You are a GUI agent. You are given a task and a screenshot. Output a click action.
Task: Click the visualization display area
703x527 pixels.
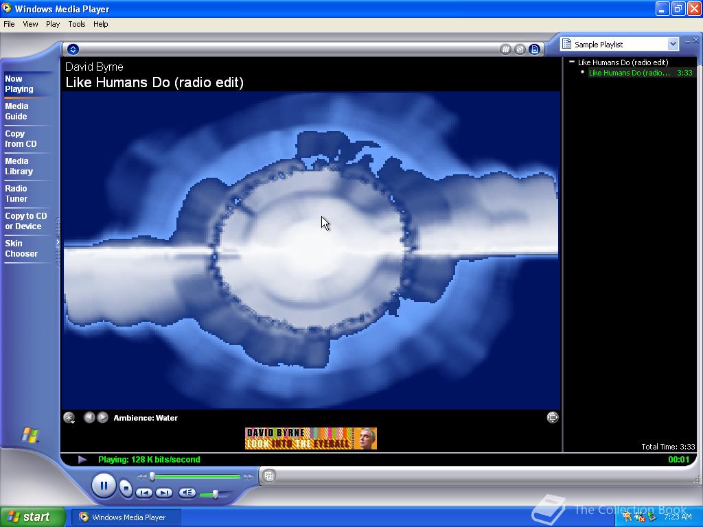click(x=311, y=250)
